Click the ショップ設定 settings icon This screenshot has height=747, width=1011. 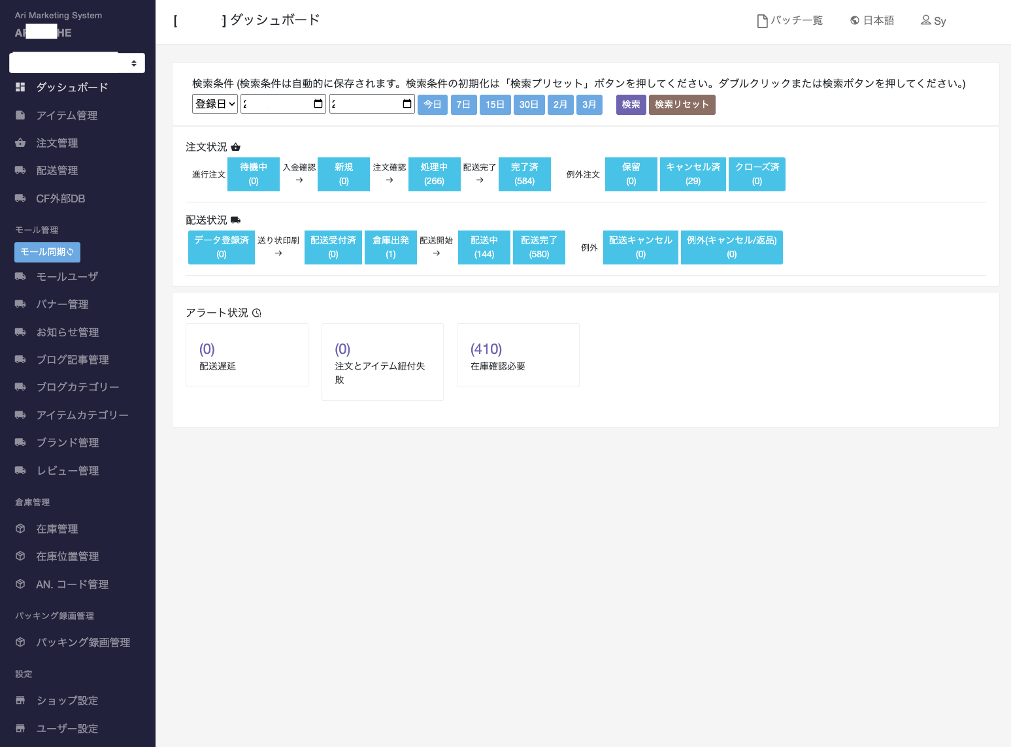[x=21, y=700]
